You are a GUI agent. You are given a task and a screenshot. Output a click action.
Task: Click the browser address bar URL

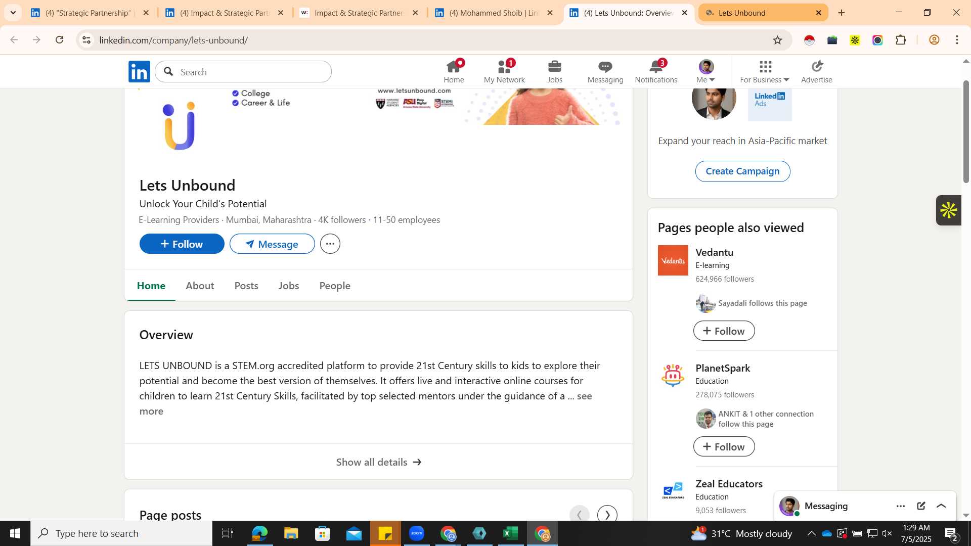pos(173,40)
